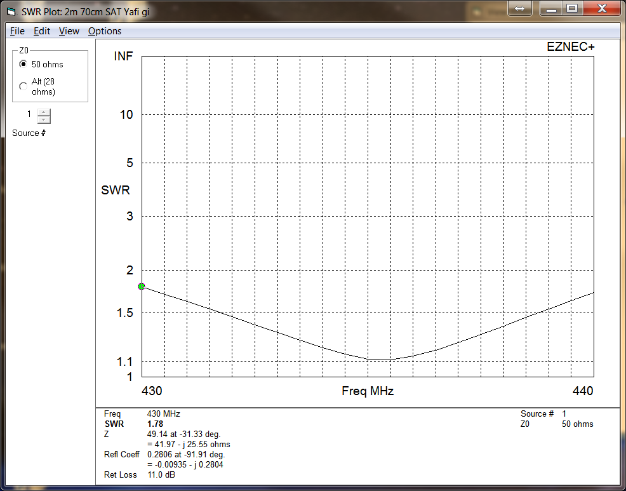Image resolution: width=626 pixels, height=491 pixels.
Task: Open the Edit menu
Action: pos(42,31)
